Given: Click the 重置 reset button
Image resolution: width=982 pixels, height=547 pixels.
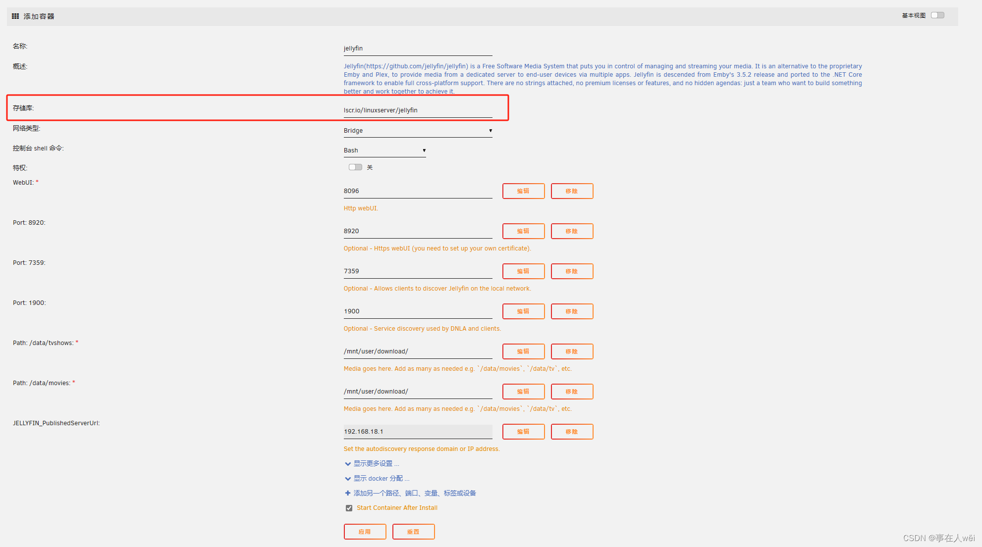Looking at the screenshot, I should tap(413, 532).
